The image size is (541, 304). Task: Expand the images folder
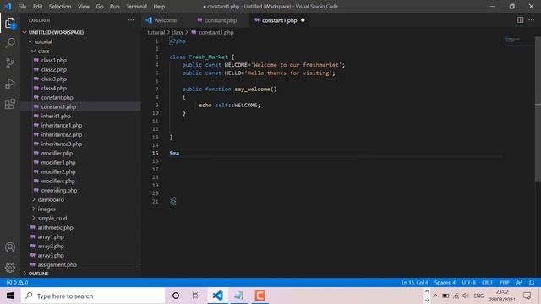[x=34, y=209]
